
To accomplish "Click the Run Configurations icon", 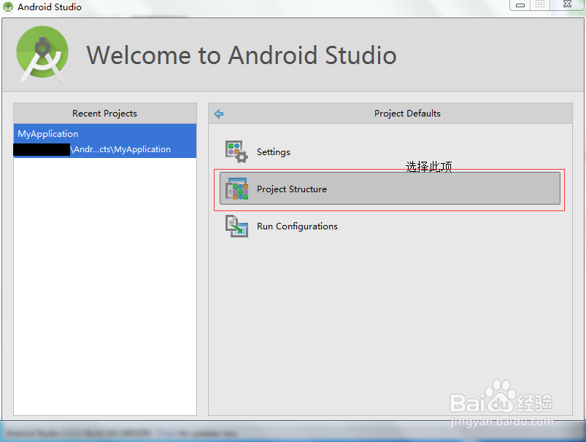I will click(x=236, y=226).
